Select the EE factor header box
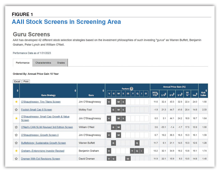The height and width of the screenshot is (172, 220). coord(128,94)
